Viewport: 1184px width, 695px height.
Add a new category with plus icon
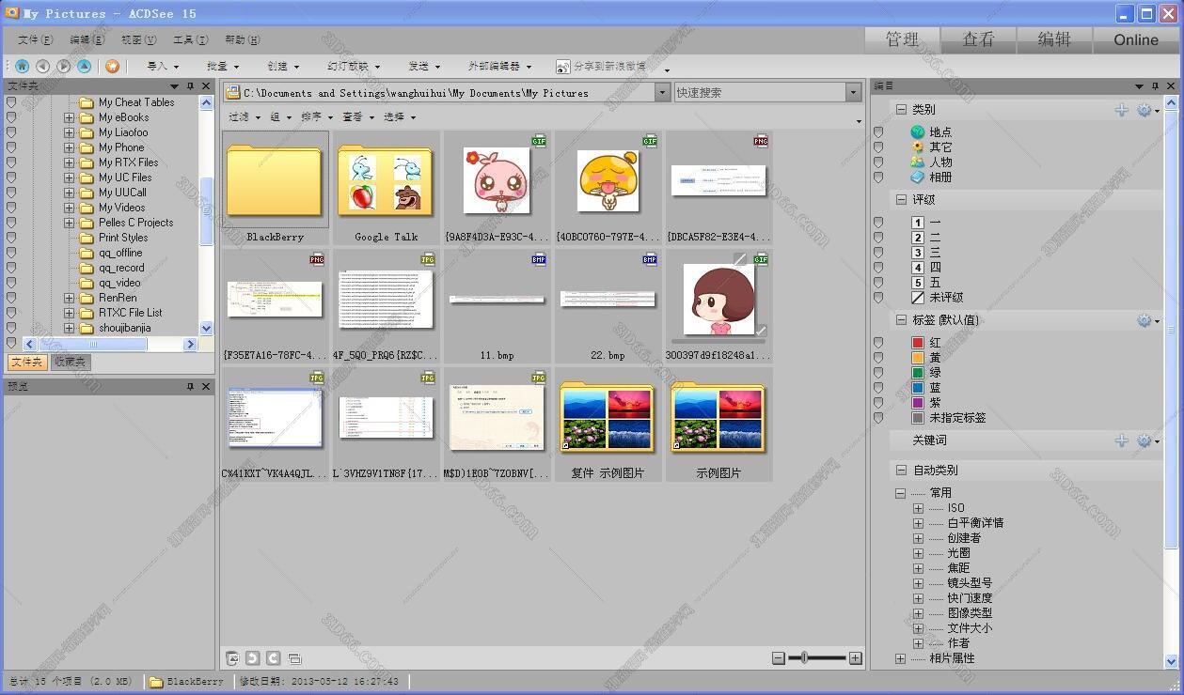click(x=1121, y=110)
